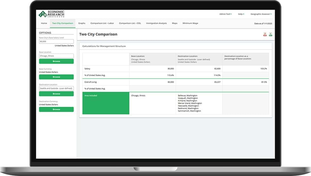The width and height of the screenshot is (311, 176).
Task: Select the Two City Comparison tab
Action: tap(63, 23)
